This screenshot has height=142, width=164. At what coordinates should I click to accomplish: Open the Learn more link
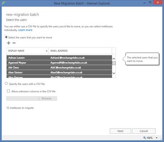point(25,30)
